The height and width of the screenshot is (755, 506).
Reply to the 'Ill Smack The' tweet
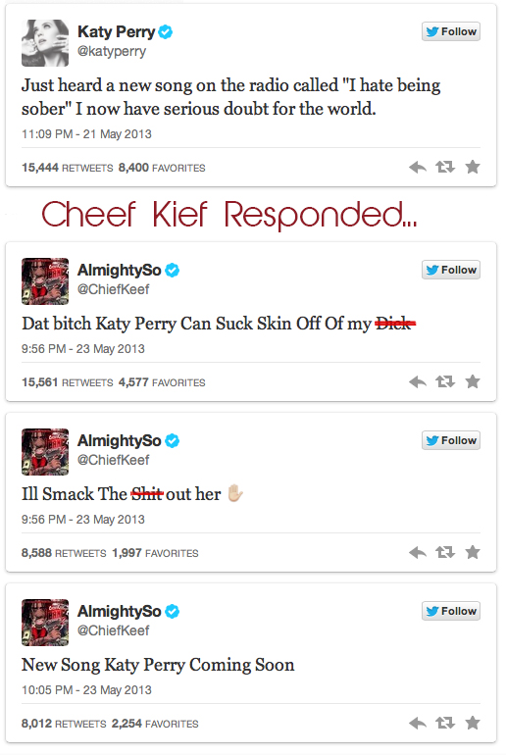(418, 552)
